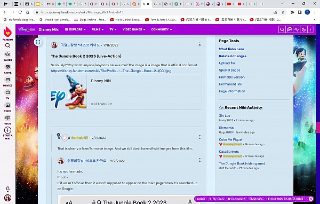This screenshot has height=204, width=320.
Task: Click the wiki header search icon
Action: tap(282, 29)
